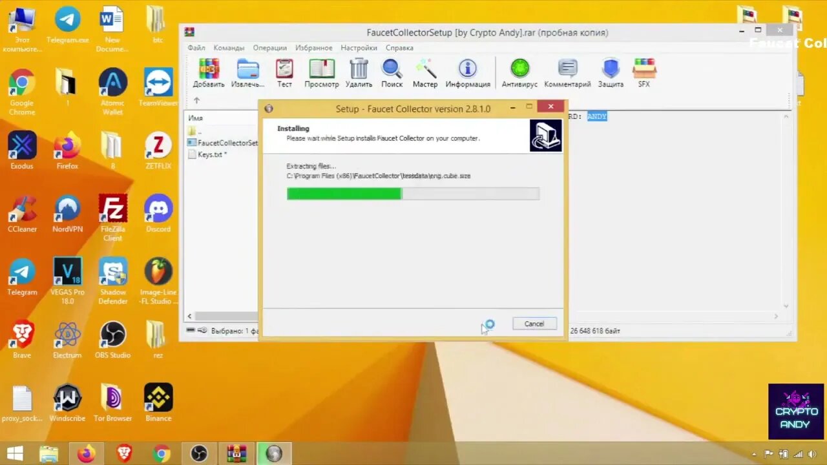Open the Операции menu
The image size is (827, 465).
click(270, 48)
